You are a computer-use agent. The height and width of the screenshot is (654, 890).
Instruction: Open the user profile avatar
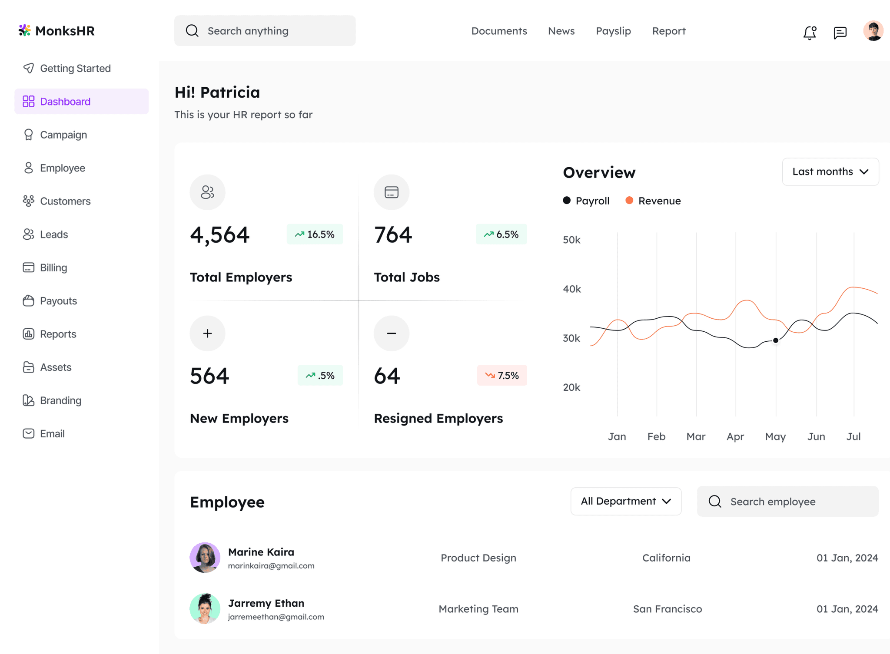(873, 31)
